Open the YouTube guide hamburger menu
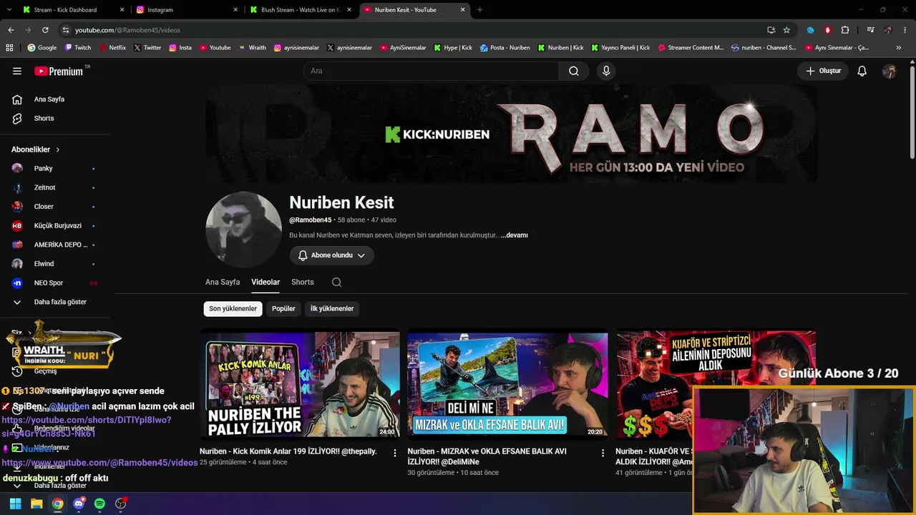This screenshot has height=515, width=916. point(17,71)
